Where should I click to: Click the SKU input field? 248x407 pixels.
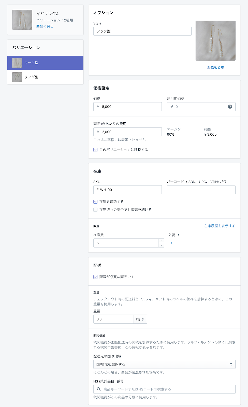[x=127, y=190]
